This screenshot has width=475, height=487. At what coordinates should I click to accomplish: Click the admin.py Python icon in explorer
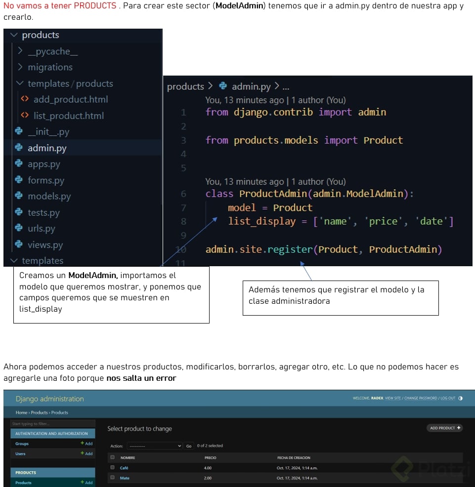click(19, 147)
